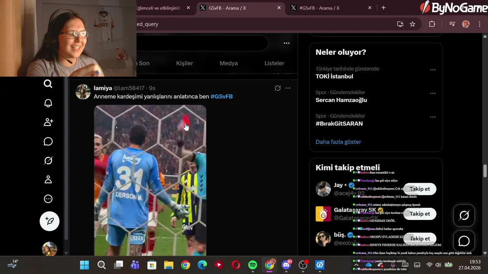Screen dimensions: 488x274
Task: Click Grok explain icon on lamiya's post
Action: click(x=278, y=88)
